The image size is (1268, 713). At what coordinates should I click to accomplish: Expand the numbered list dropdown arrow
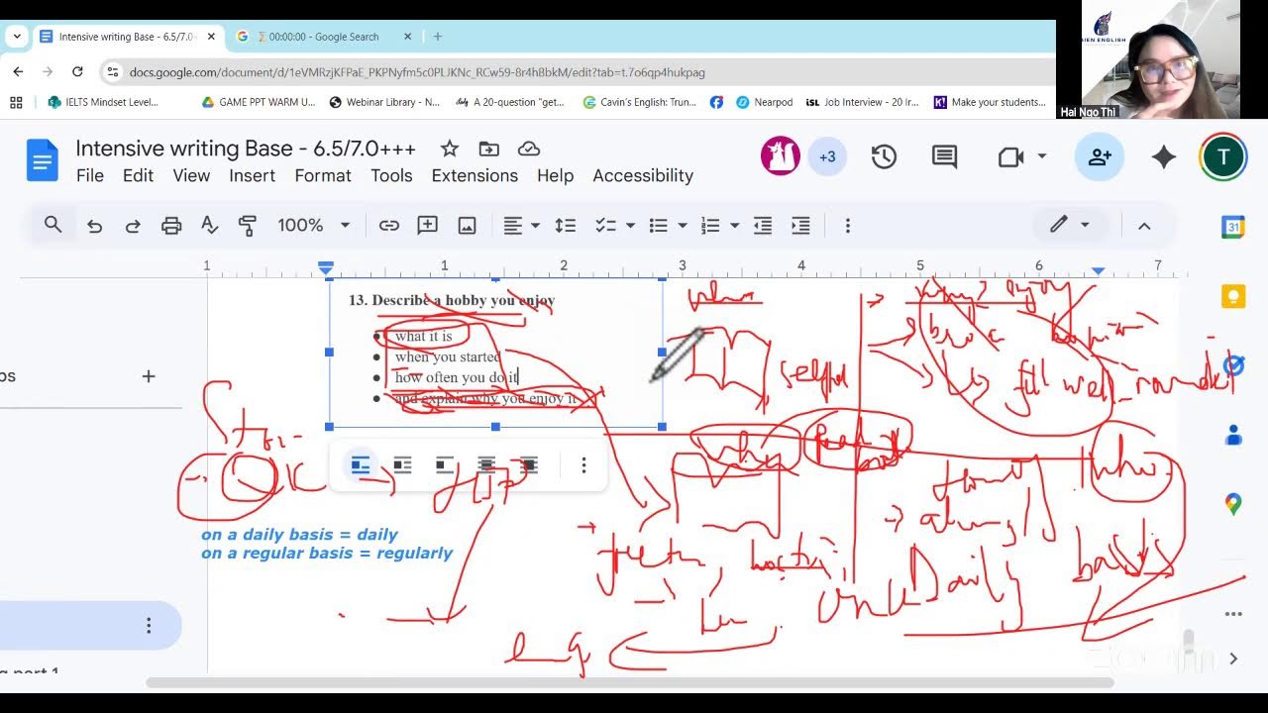734,226
